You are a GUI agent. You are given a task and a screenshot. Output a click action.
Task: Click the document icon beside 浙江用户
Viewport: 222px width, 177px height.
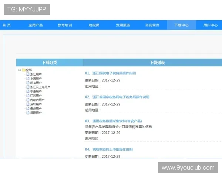28,74
